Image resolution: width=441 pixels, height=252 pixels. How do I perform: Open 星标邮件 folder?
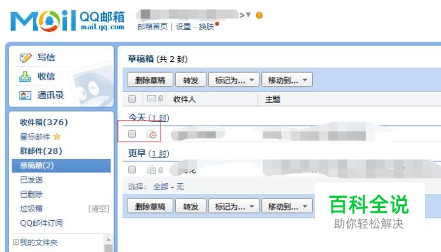[x=35, y=137]
